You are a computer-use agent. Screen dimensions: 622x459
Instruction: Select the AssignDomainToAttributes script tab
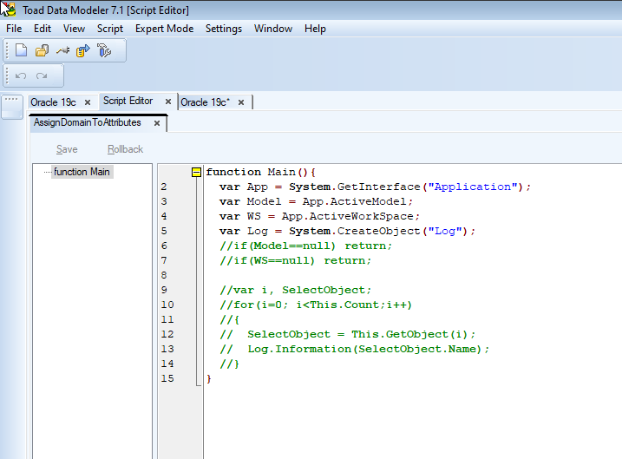click(x=88, y=122)
